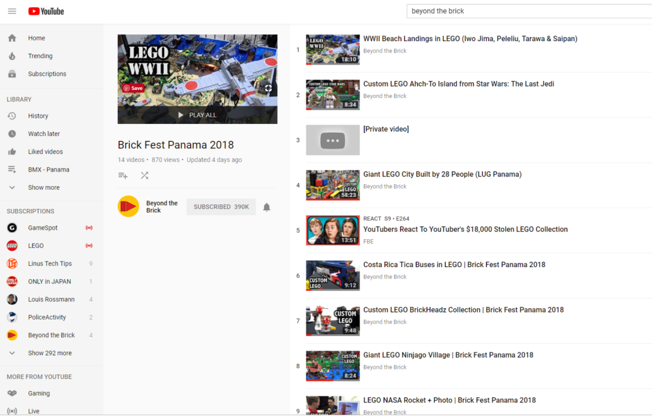Click the LEGO live indicator
Image resolution: width=652 pixels, height=417 pixels.
coord(89,246)
